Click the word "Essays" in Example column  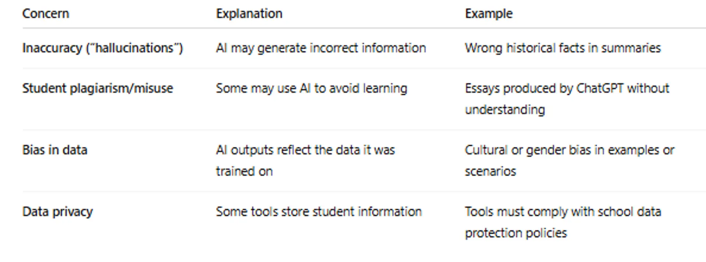pyautogui.click(x=482, y=88)
